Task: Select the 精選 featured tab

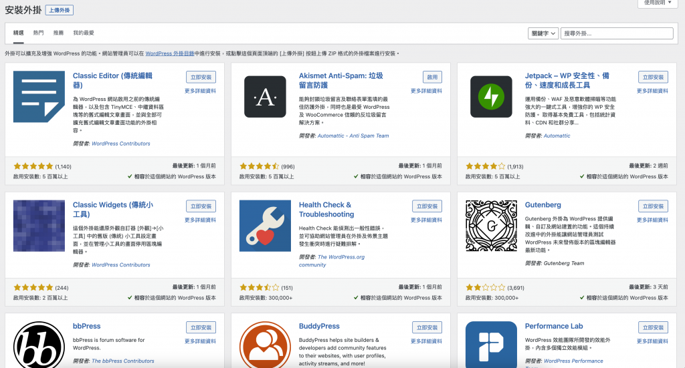Action: 18,33
